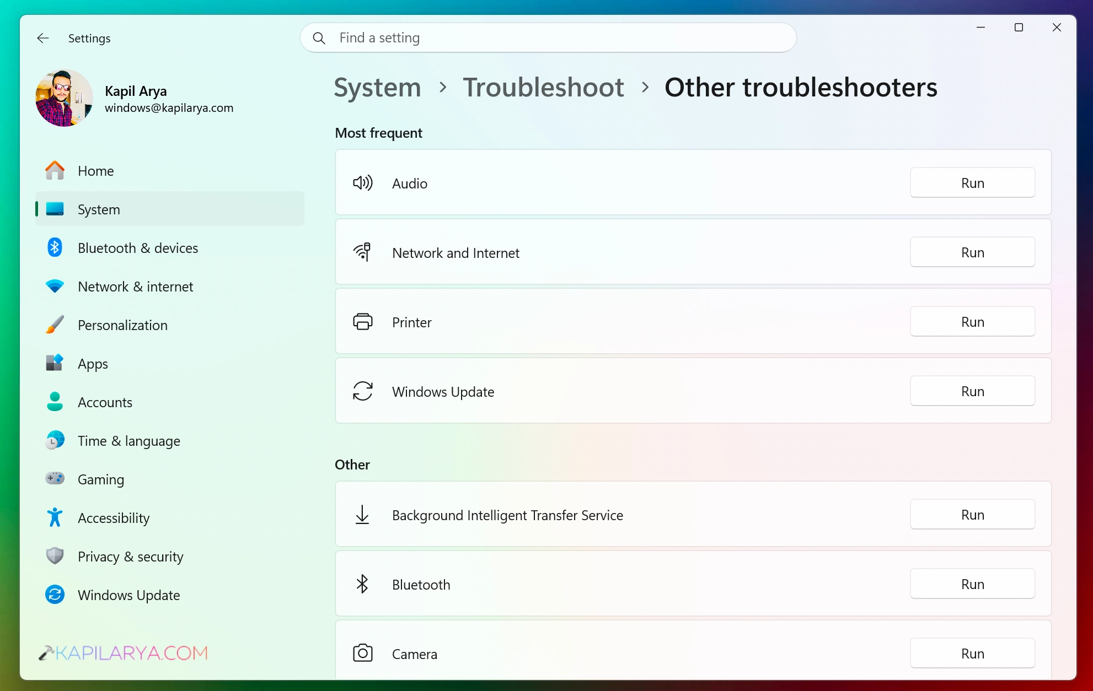Run the Camera troubleshooter

pyautogui.click(x=972, y=654)
